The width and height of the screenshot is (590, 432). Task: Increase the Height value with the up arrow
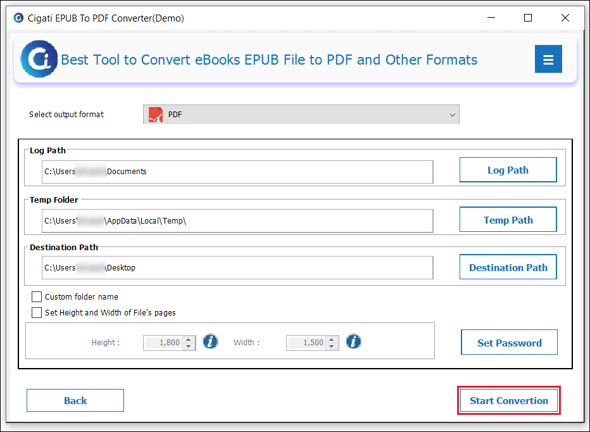click(189, 340)
